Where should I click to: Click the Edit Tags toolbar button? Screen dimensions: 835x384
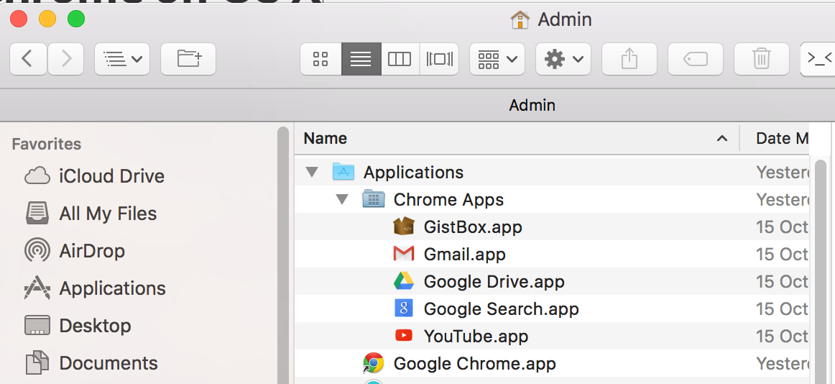point(695,58)
